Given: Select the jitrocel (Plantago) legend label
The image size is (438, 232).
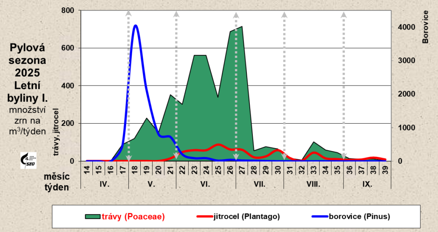Looking at the screenshot, I should tap(246, 217).
